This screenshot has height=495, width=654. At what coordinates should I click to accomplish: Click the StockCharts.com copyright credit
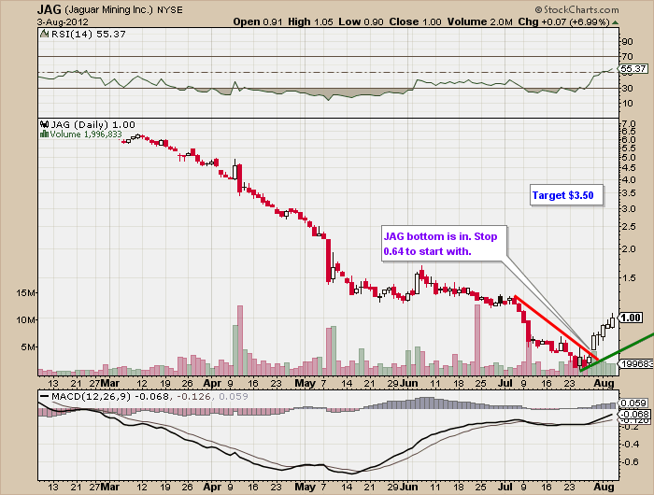click(x=576, y=9)
